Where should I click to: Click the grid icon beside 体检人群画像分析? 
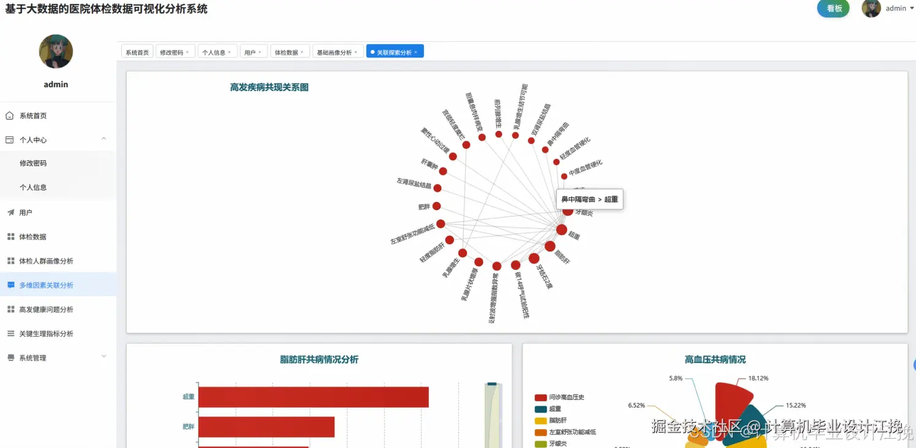click(10, 261)
